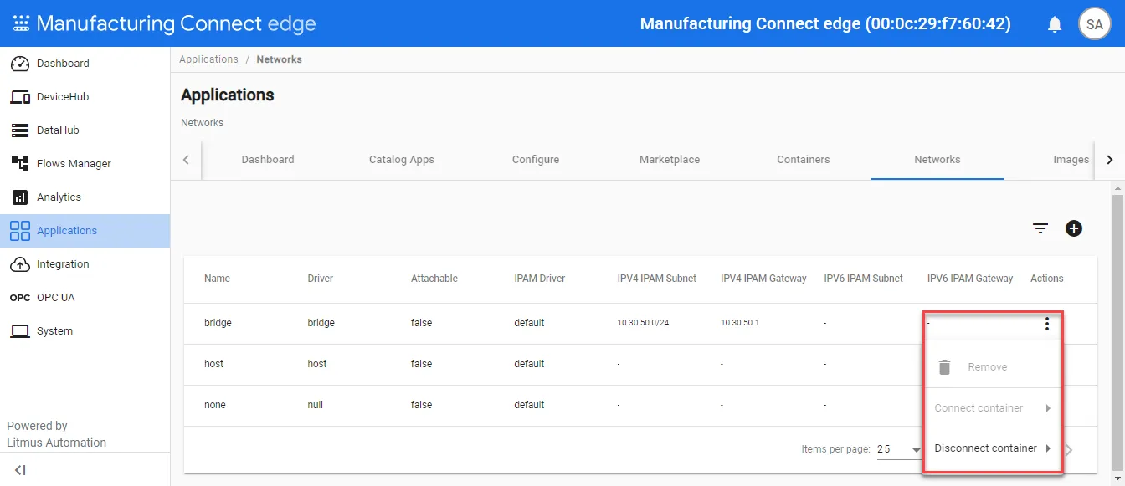Open the SA user avatar menu
This screenshot has height=486, width=1125.
pyautogui.click(x=1094, y=24)
